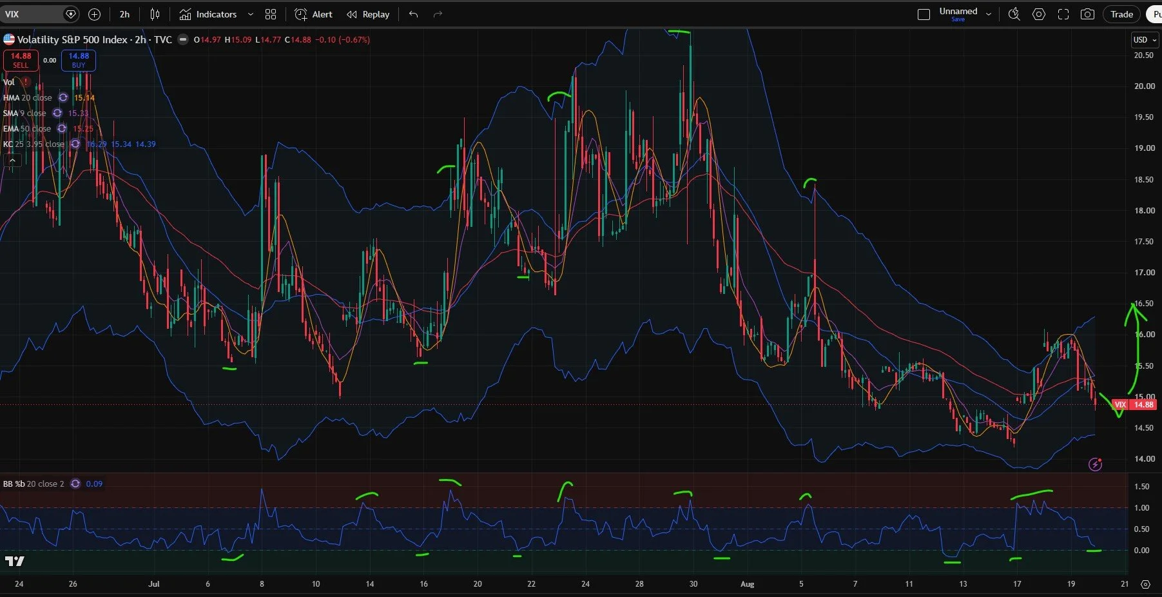This screenshot has height=597, width=1162.
Task: Click the HMA value 15.14
Action: click(x=84, y=97)
